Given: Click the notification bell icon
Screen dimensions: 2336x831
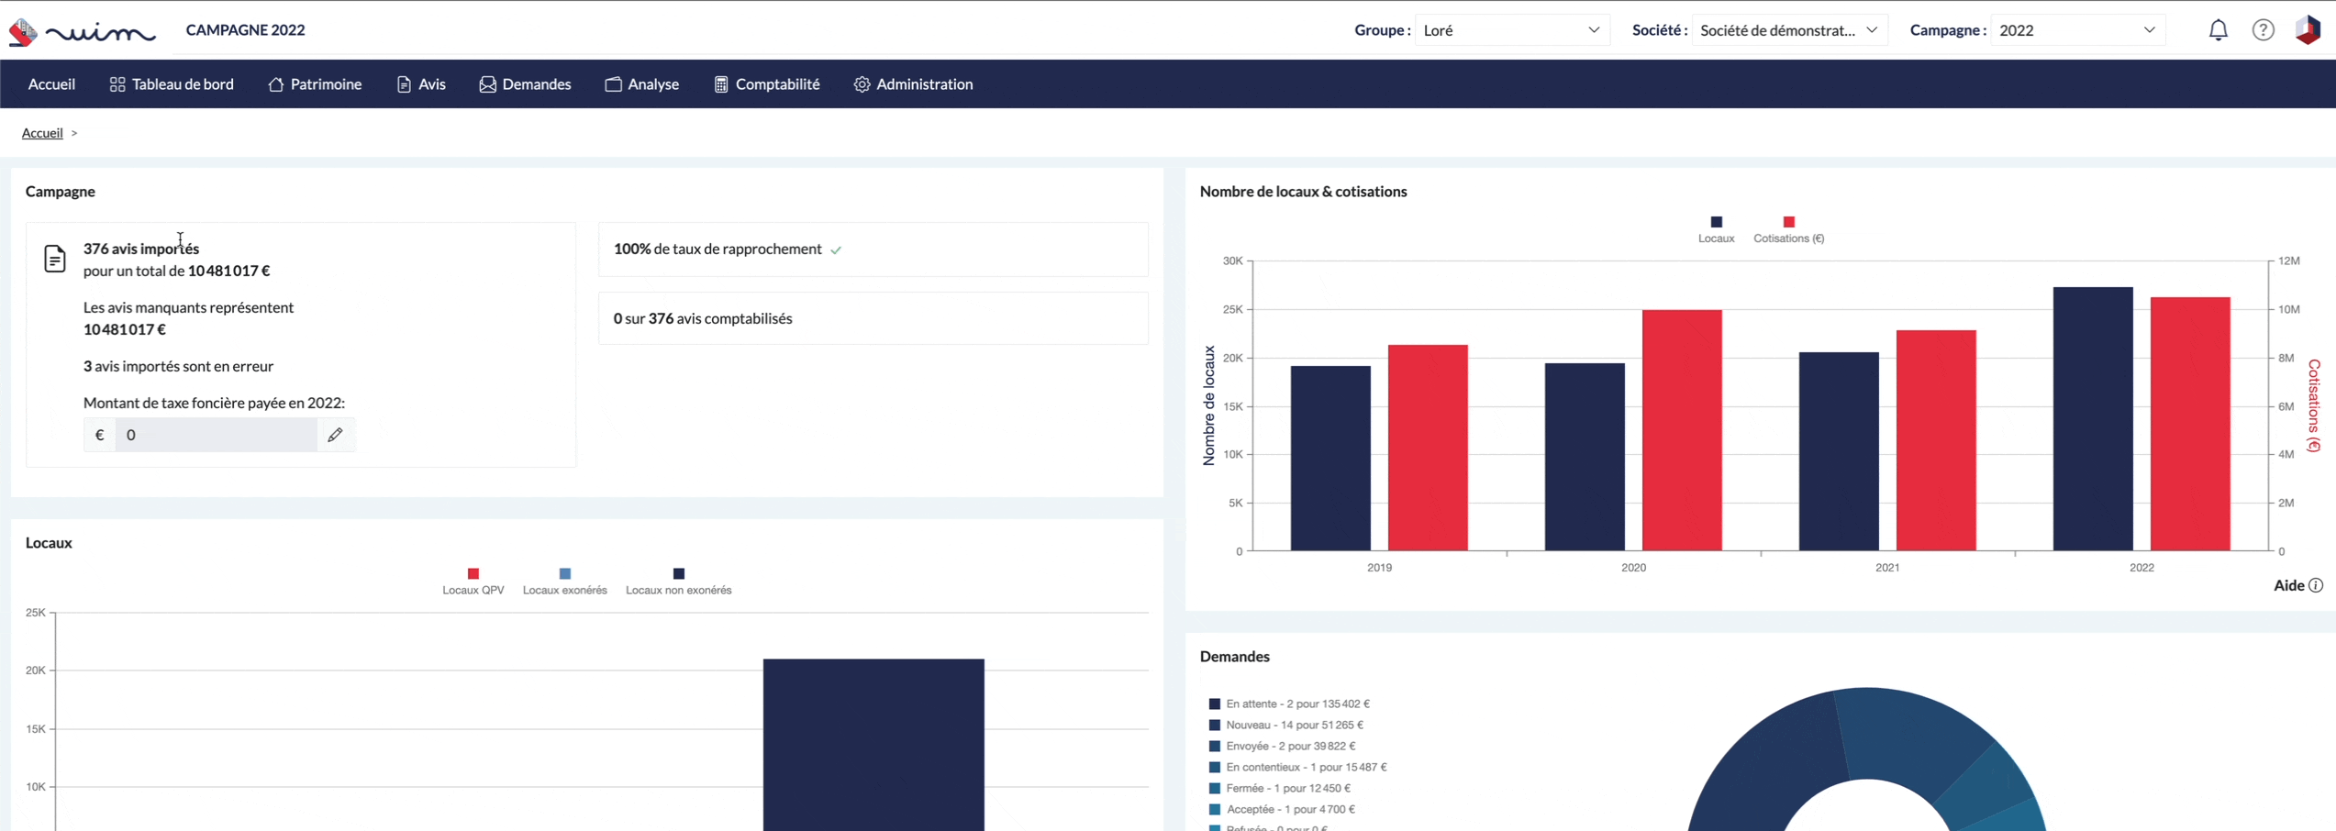Looking at the screenshot, I should (2218, 30).
